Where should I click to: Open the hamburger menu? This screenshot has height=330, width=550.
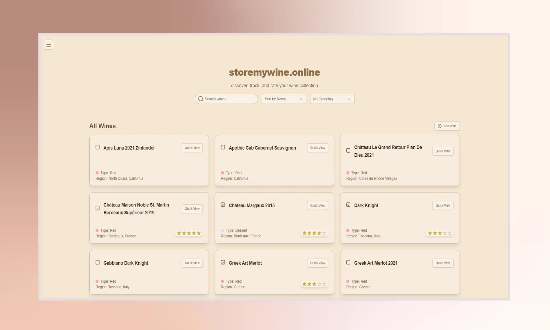click(x=48, y=45)
